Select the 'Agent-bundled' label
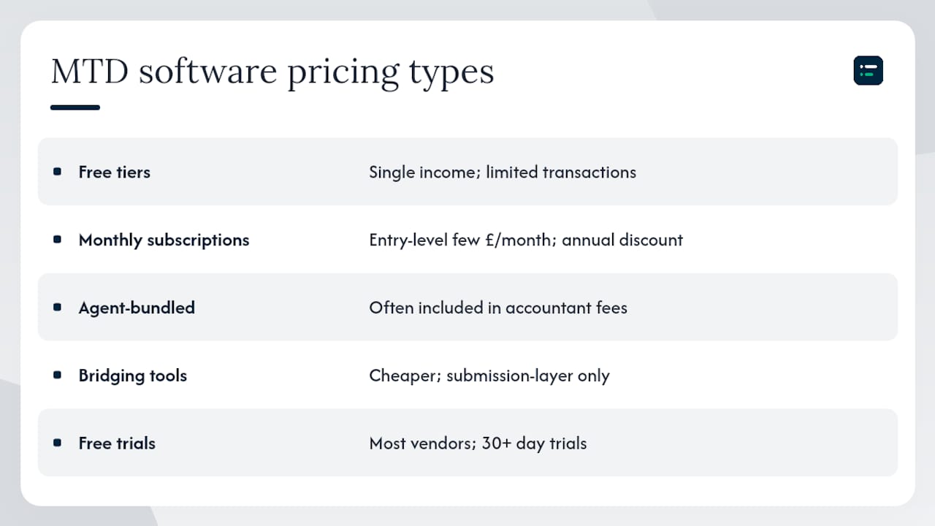The image size is (935, 526). 137,308
